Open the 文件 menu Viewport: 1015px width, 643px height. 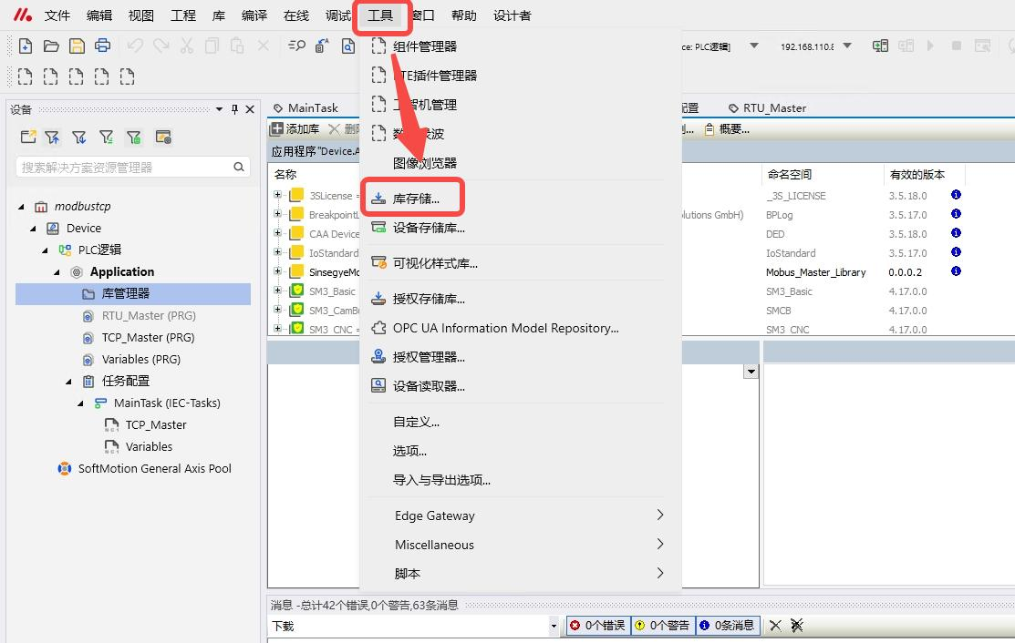coord(57,15)
